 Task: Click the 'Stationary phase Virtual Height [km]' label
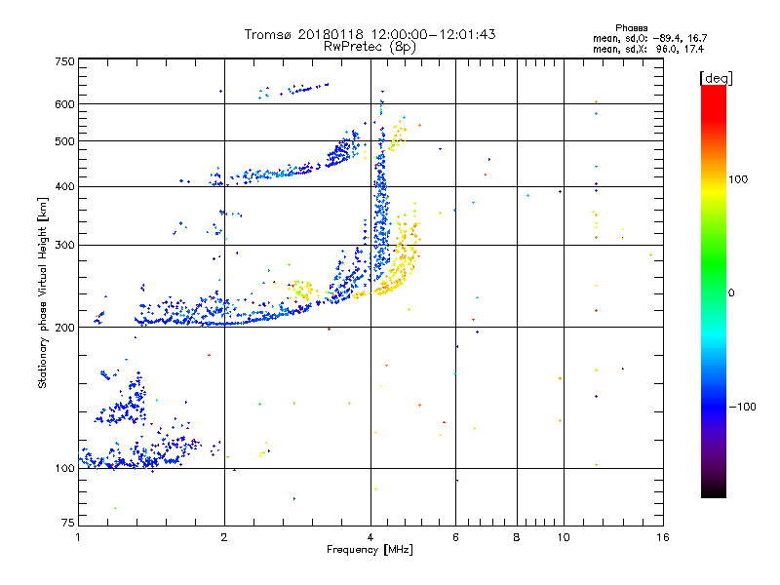(x=43, y=292)
